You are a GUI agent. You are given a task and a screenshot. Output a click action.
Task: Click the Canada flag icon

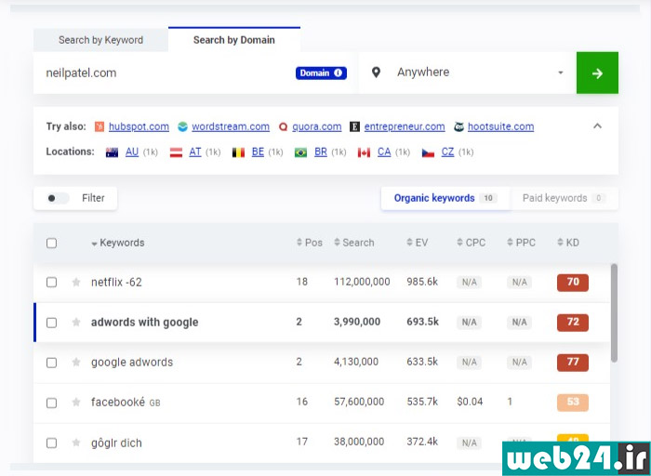click(x=365, y=152)
